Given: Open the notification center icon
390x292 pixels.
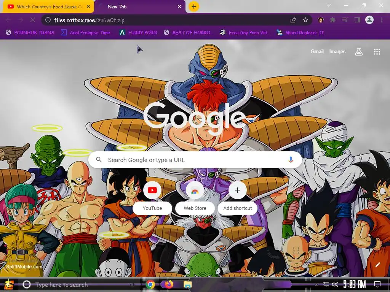Looking at the screenshot, I should pos(377,284).
